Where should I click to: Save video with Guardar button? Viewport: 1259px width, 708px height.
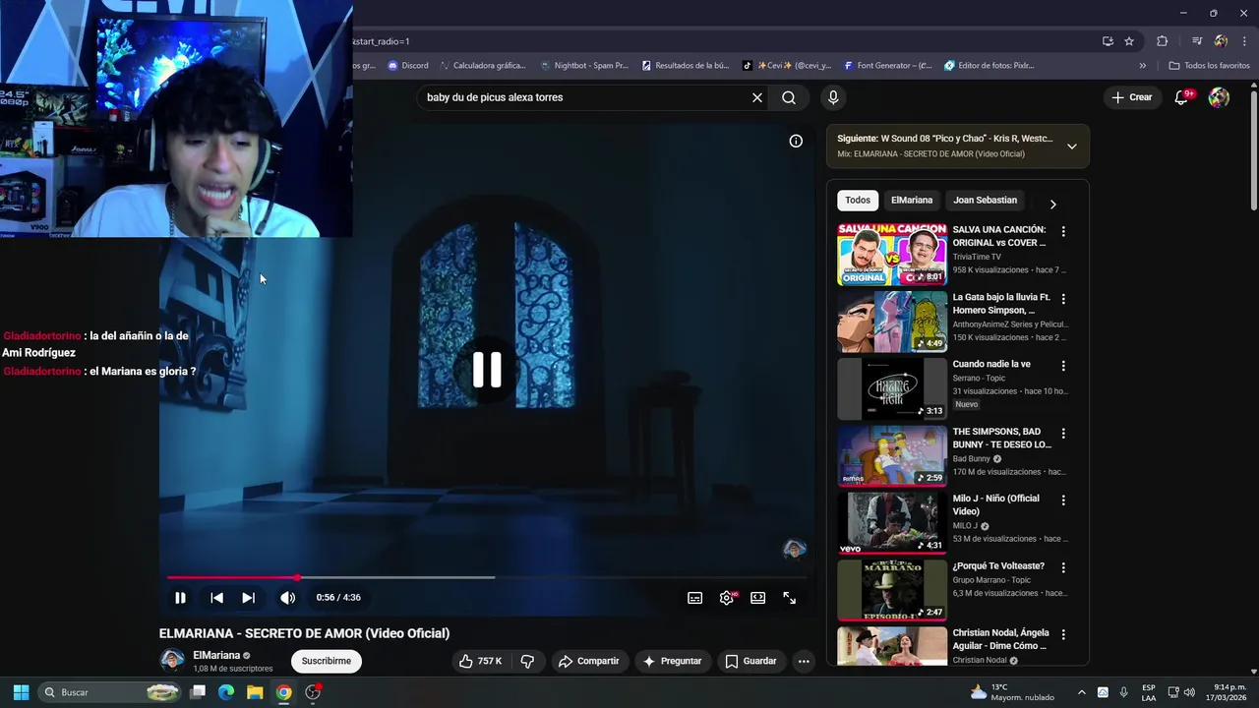(751, 661)
